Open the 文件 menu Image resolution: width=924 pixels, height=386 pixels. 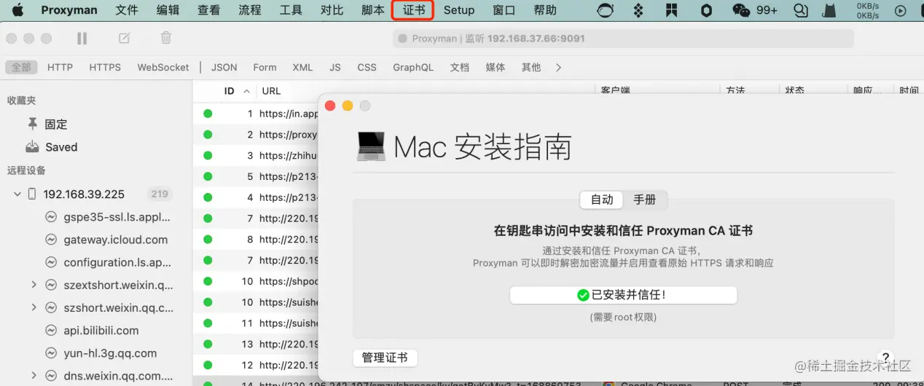tap(127, 10)
